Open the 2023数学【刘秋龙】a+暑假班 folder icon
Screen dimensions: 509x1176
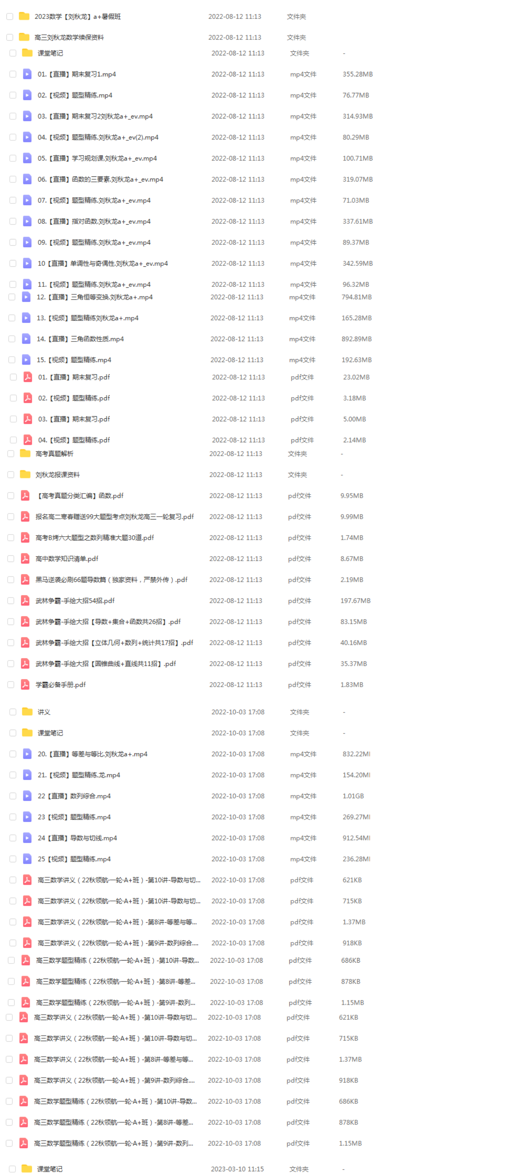[24, 16]
